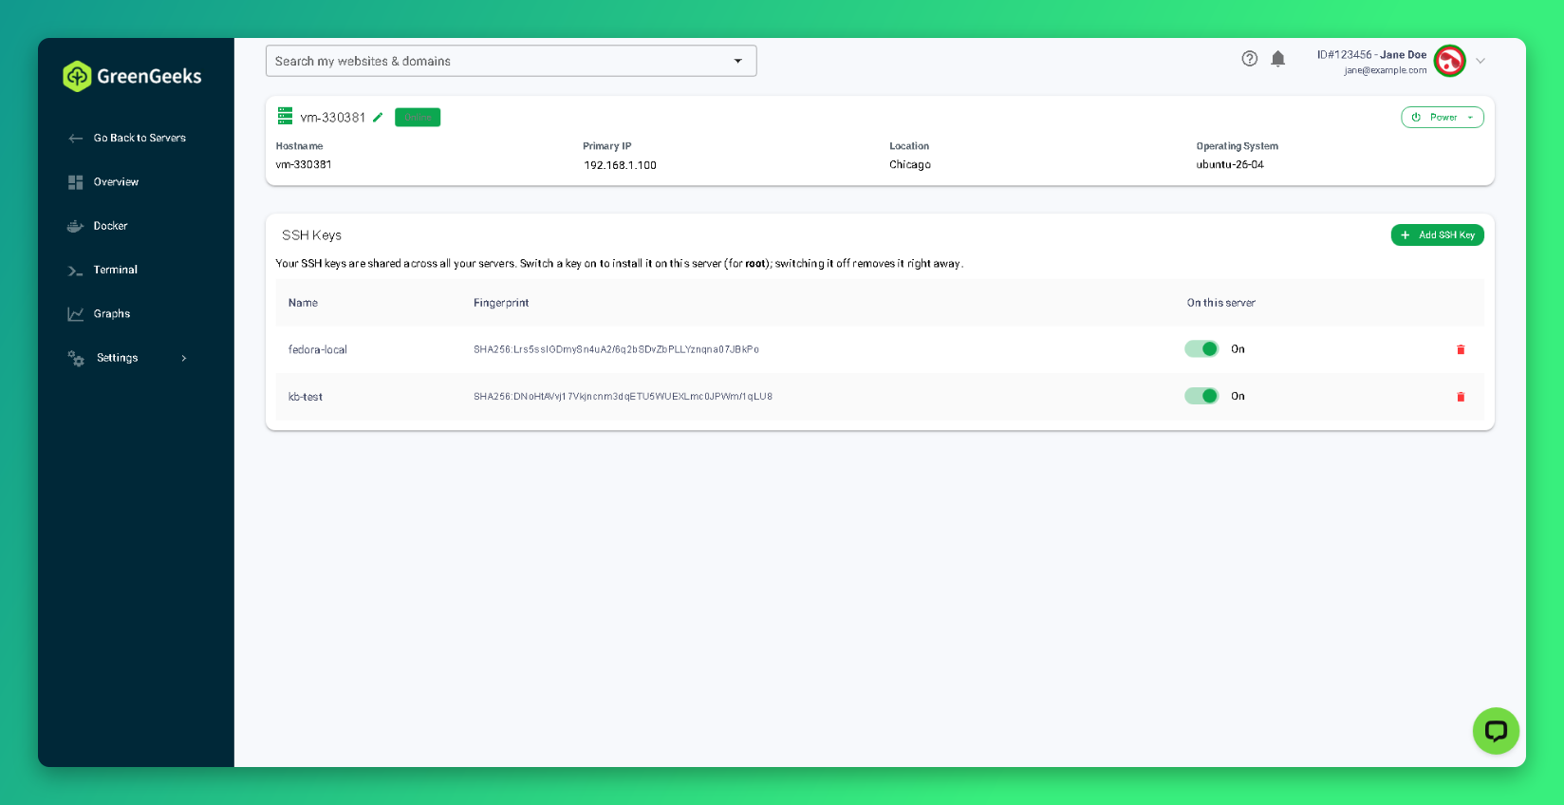Click the search websites & domains field
This screenshot has height=805, width=1564.
coord(511,61)
